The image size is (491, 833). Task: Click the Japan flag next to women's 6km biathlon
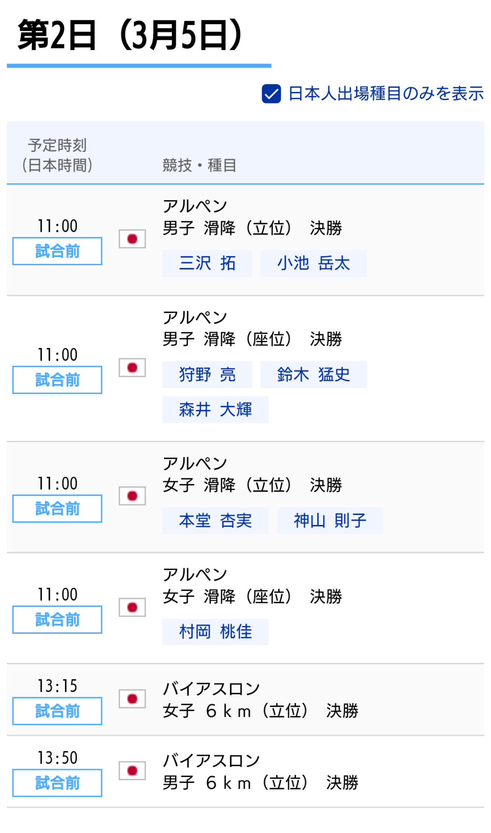pos(133,698)
